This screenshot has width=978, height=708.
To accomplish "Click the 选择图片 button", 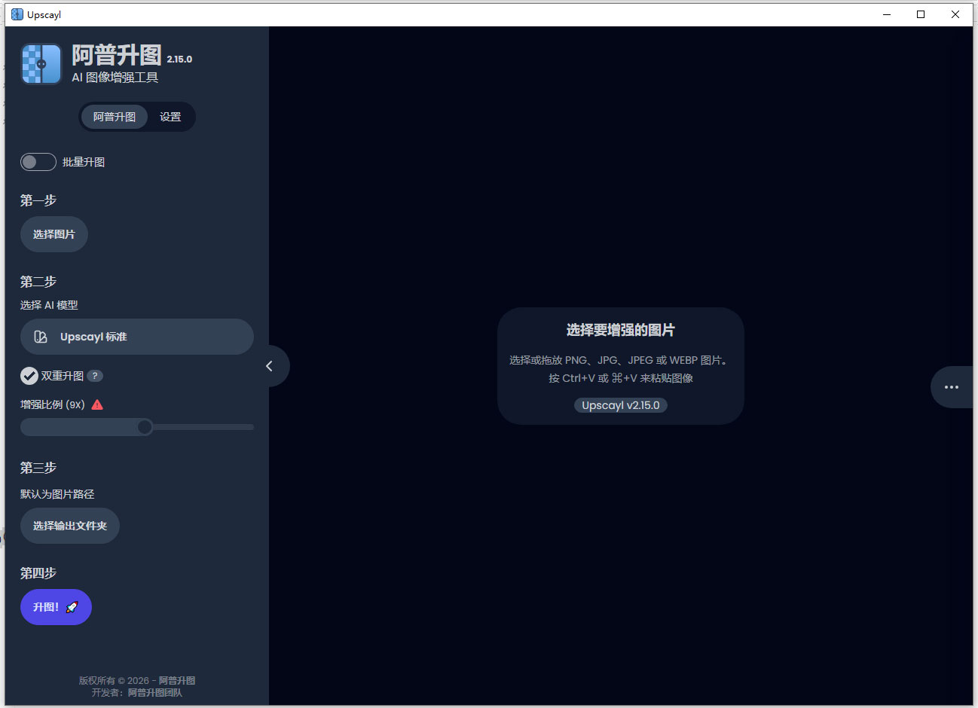I will (53, 233).
